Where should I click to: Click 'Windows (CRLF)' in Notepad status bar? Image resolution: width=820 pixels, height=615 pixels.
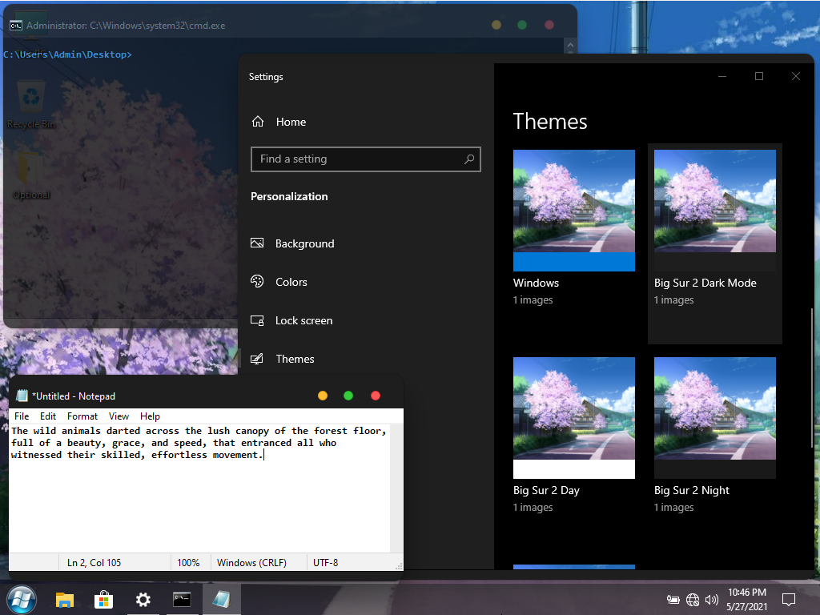tap(251, 563)
